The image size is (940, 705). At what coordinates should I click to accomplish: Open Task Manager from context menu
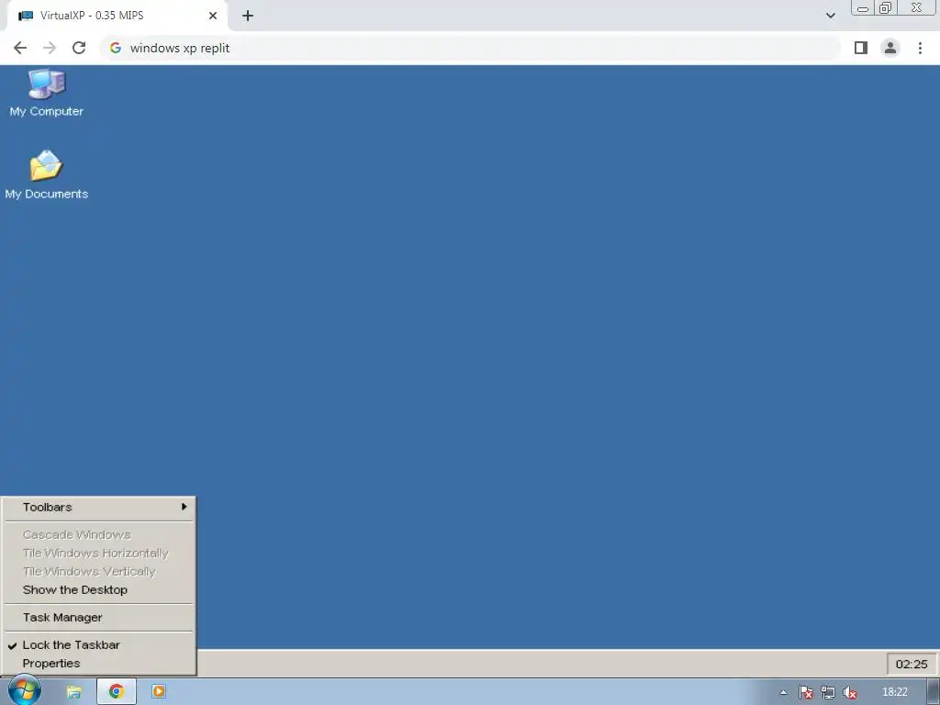pyautogui.click(x=99, y=618)
